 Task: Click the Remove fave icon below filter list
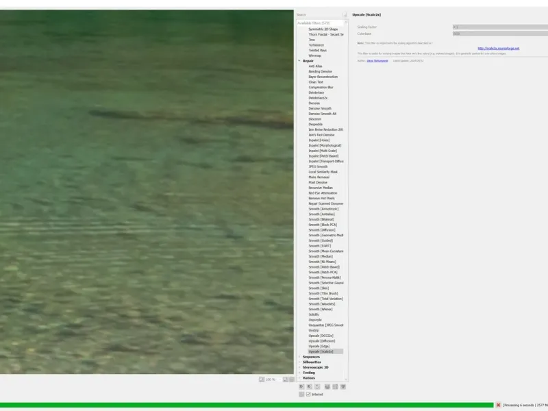(310, 386)
